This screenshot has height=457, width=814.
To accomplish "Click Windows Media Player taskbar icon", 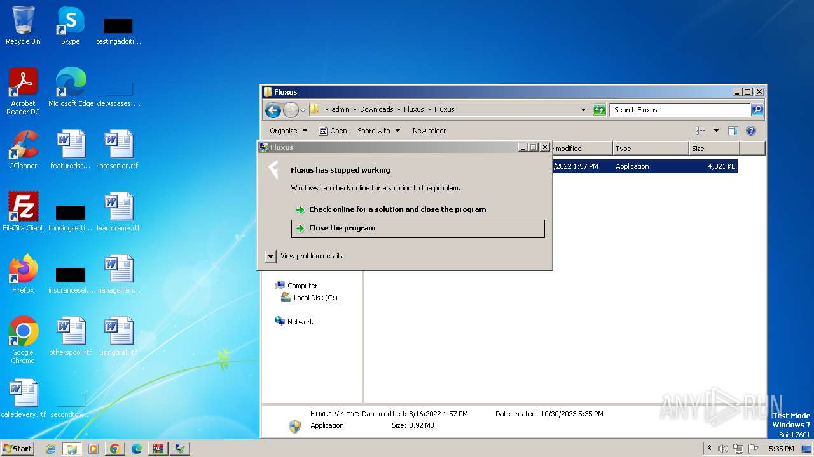I will click(x=93, y=449).
